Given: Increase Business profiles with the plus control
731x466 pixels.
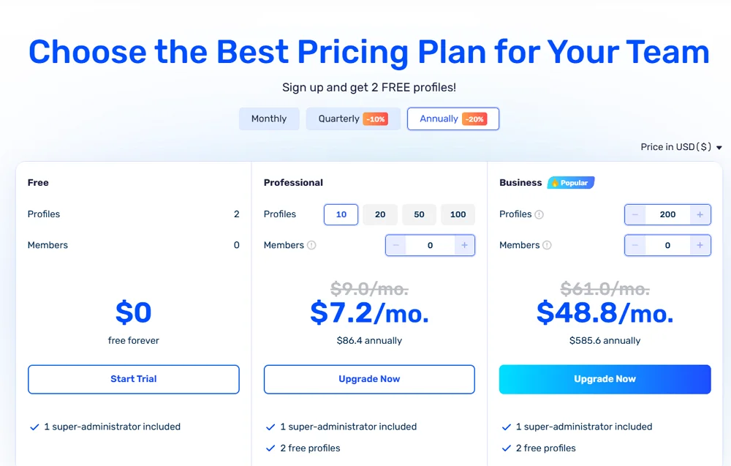Looking at the screenshot, I should [x=700, y=214].
